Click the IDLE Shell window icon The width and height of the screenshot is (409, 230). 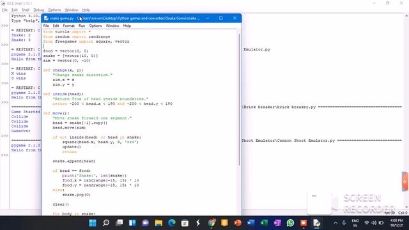point(3,3)
